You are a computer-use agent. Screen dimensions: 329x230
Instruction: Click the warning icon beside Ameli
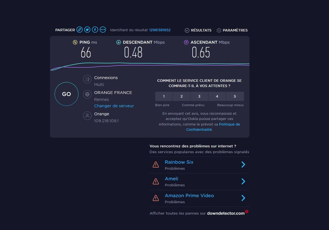click(x=156, y=181)
